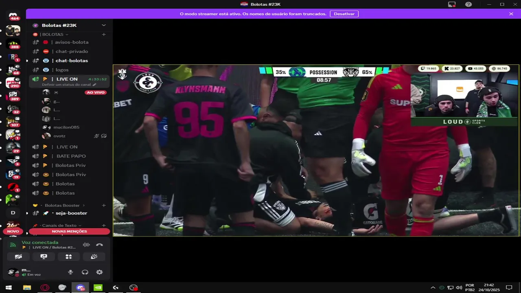Screen dimensions: 521x293
Task: Add a channel to BOLOTAS category
Action: pos(104,35)
